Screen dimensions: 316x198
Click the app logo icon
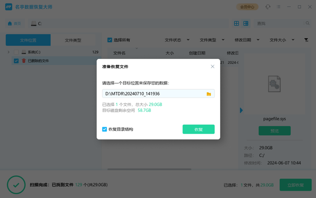(9, 7)
